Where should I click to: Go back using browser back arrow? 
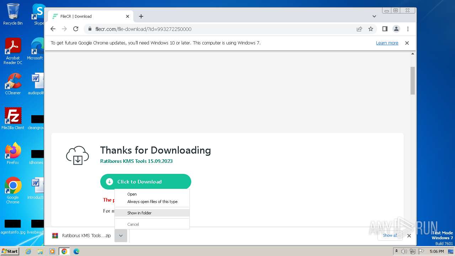tap(53, 29)
